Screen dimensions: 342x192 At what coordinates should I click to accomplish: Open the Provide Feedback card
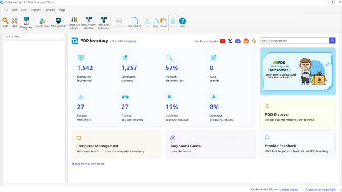coord(298,145)
